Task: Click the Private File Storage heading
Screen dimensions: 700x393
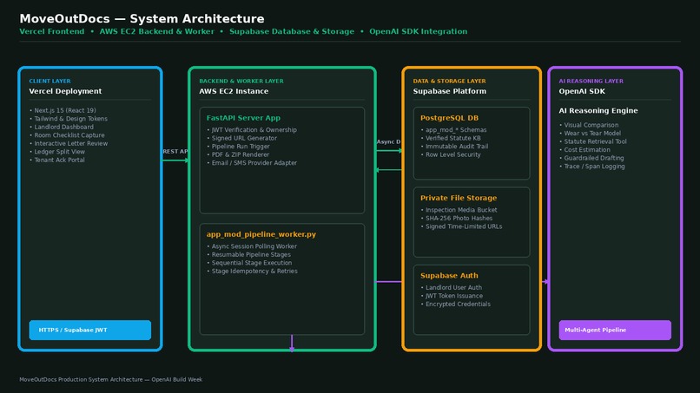Action: (459, 198)
